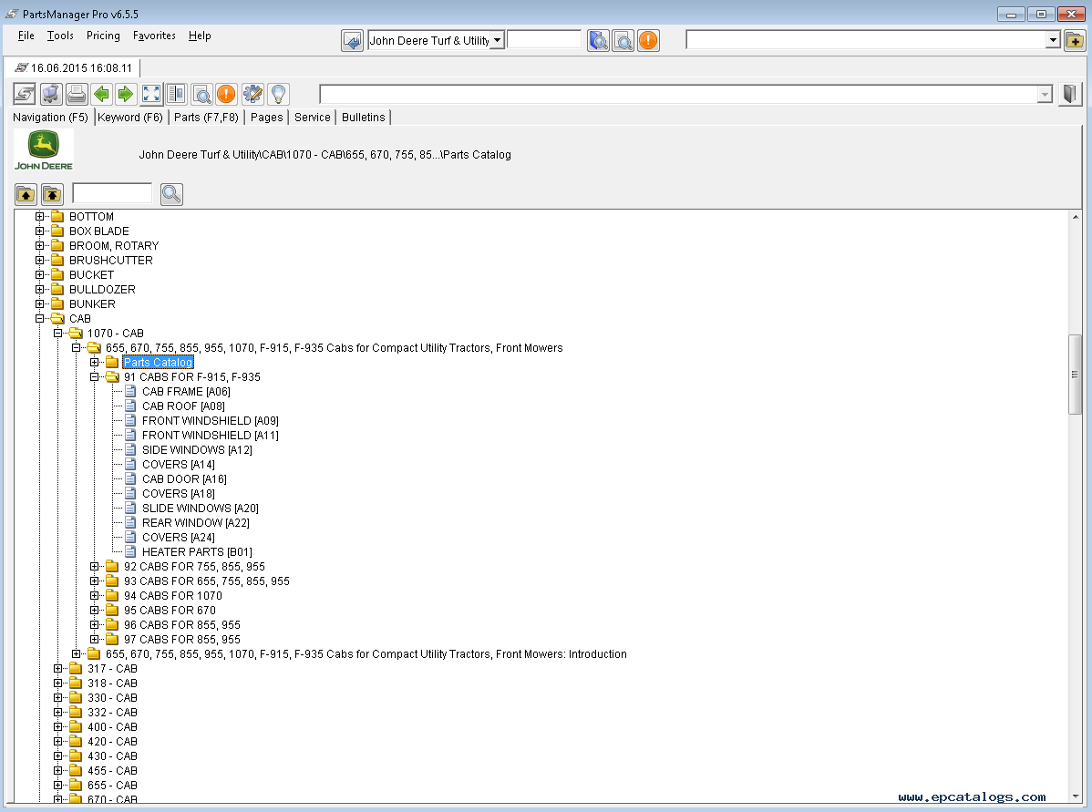Expand the 94 CABS FOR 1070 folder

pyautogui.click(x=95, y=596)
